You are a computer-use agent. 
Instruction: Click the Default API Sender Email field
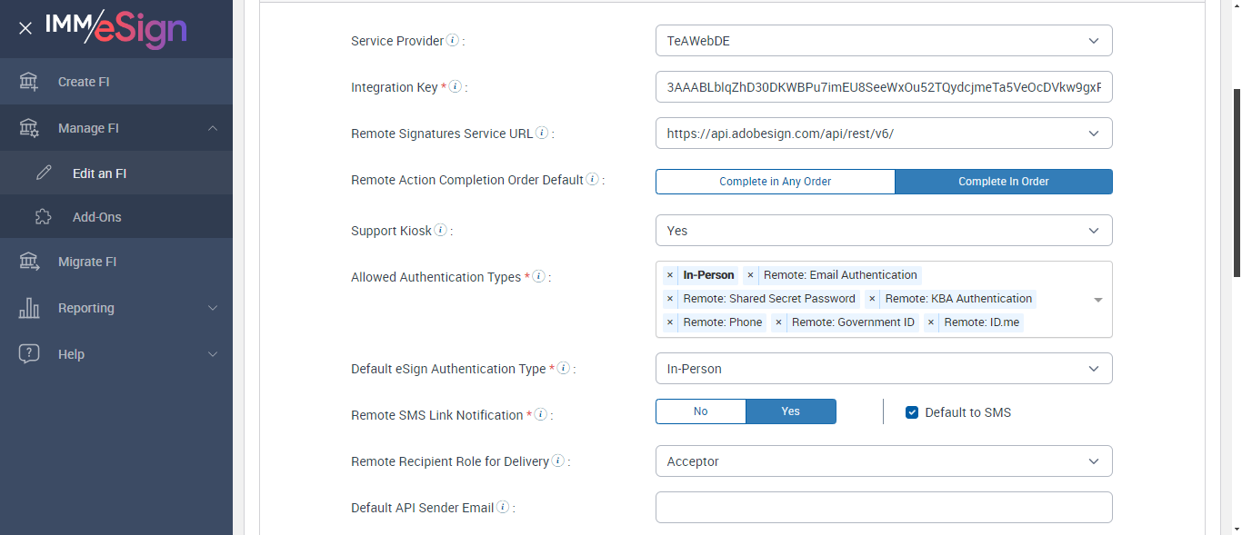click(883, 508)
